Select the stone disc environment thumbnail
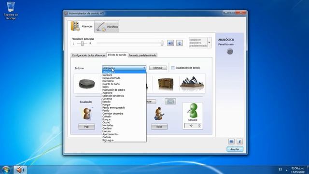This screenshot has width=309, height=174. (87, 84)
